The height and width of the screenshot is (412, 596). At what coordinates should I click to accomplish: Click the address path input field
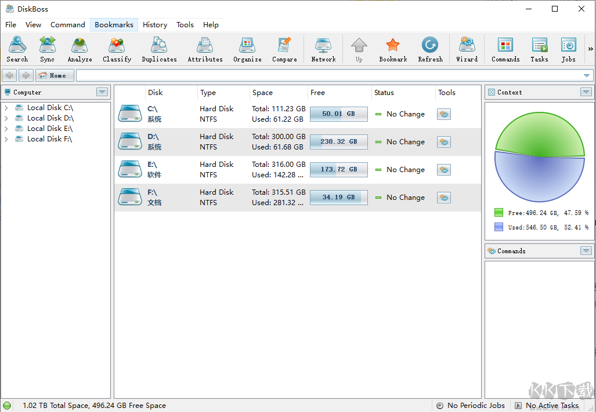[329, 75]
